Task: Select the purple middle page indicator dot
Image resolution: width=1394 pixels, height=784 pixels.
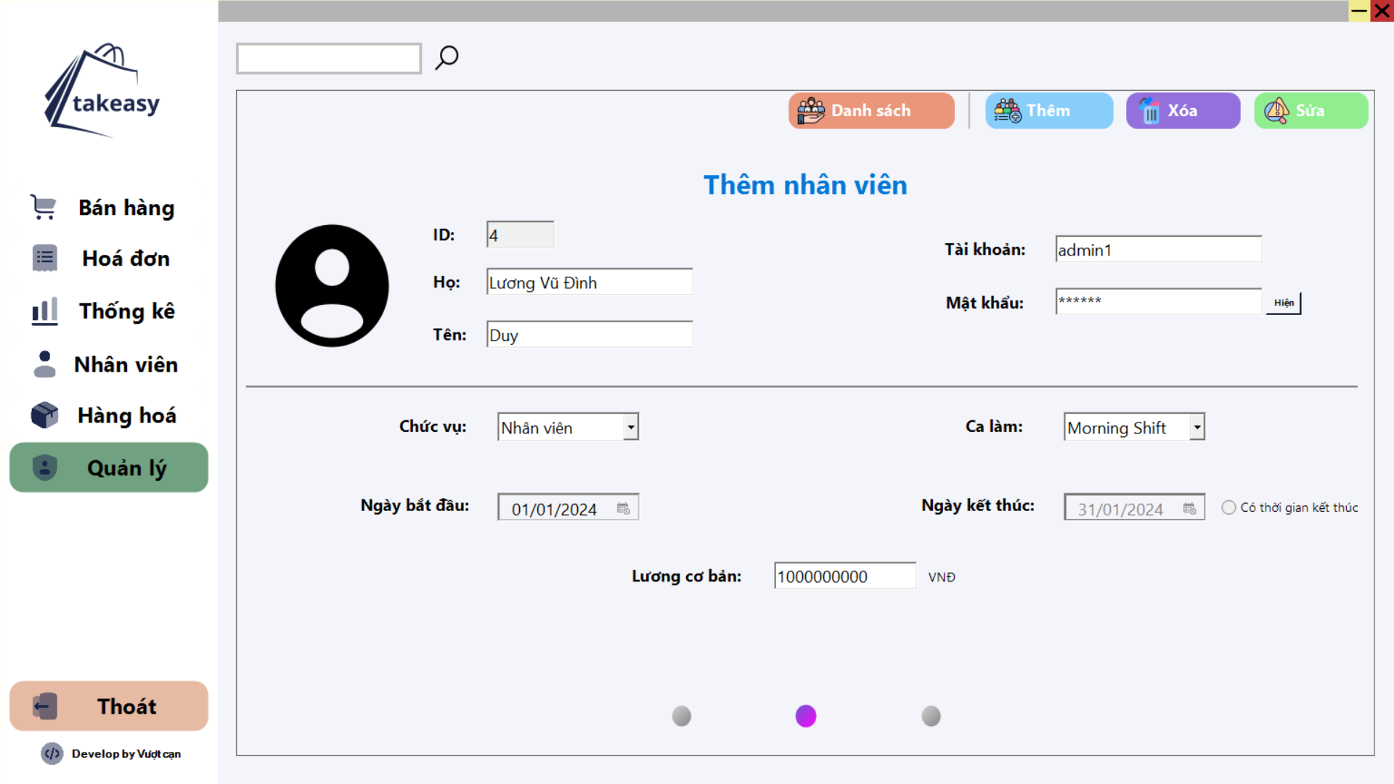Action: click(805, 716)
